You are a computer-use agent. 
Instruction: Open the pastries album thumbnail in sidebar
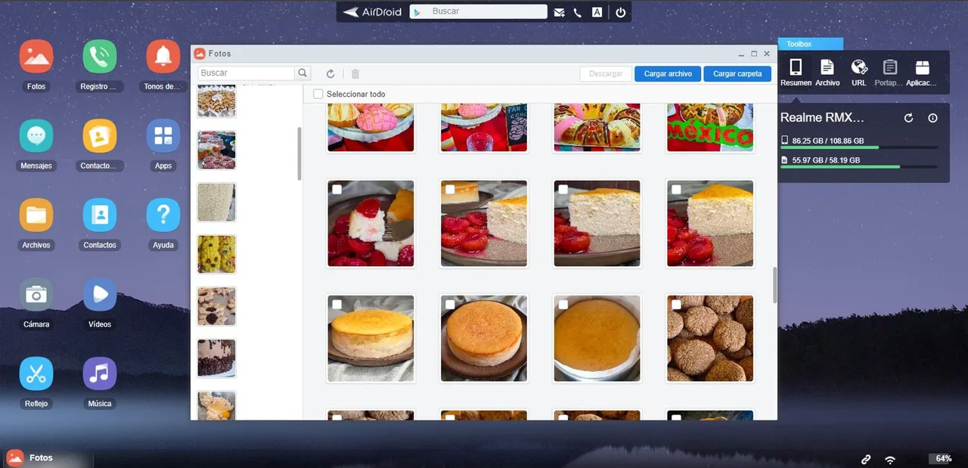tap(216, 150)
